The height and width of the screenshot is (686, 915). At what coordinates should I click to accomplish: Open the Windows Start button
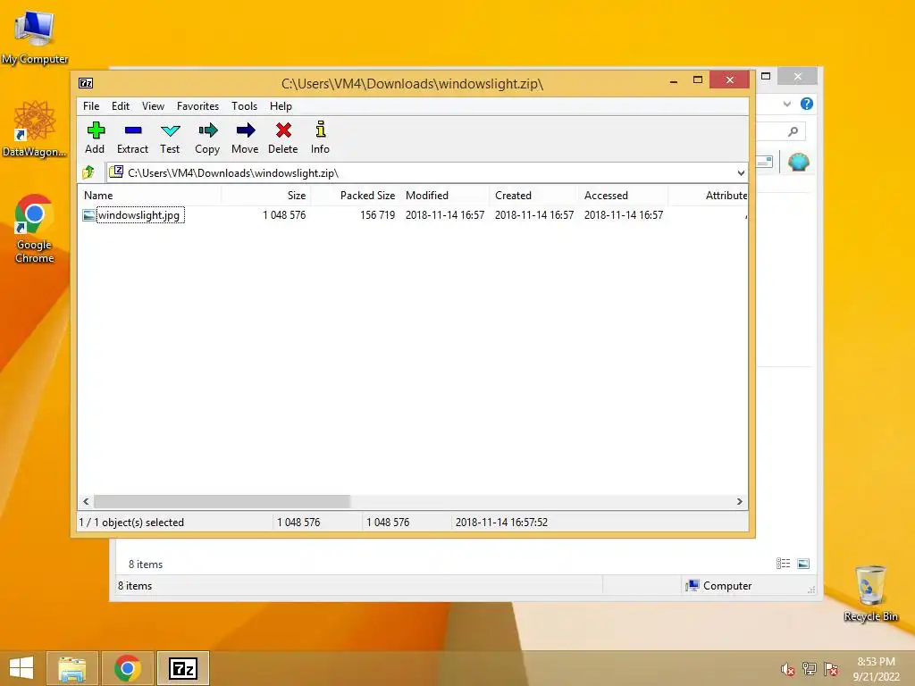(x=21, y=668)
